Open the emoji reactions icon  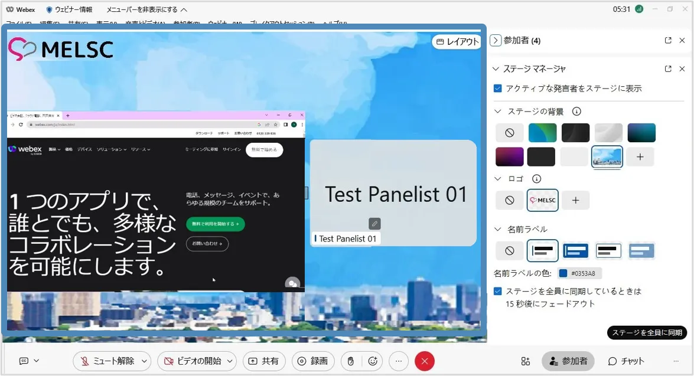pos(373,361)
